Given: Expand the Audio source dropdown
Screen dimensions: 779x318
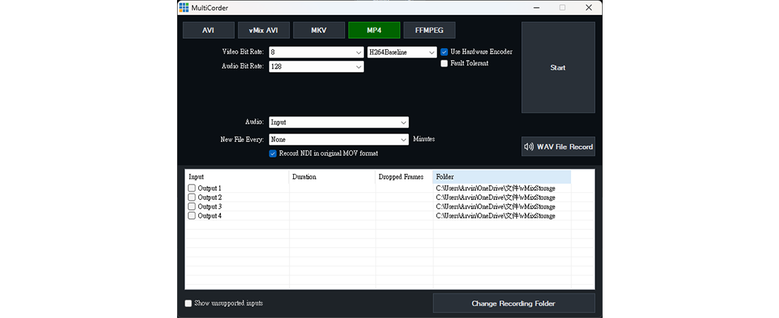Looking at the screenshot, I should pos(403,122).
